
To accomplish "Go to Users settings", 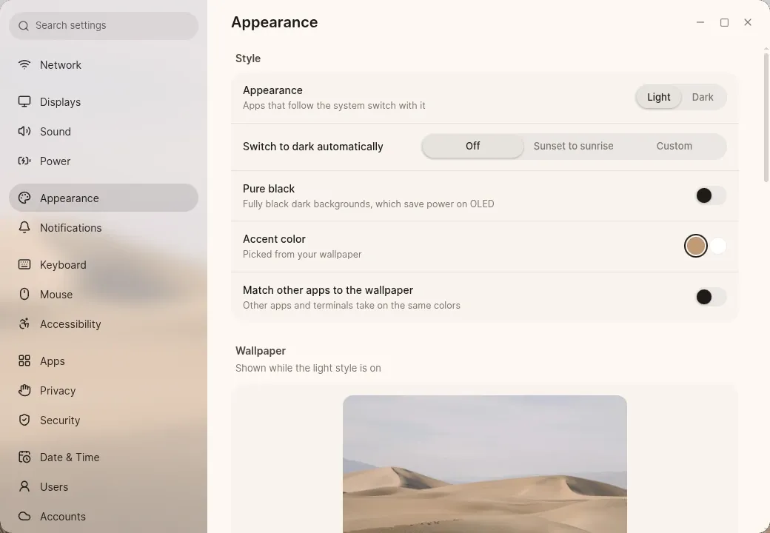I will [104, 486].
